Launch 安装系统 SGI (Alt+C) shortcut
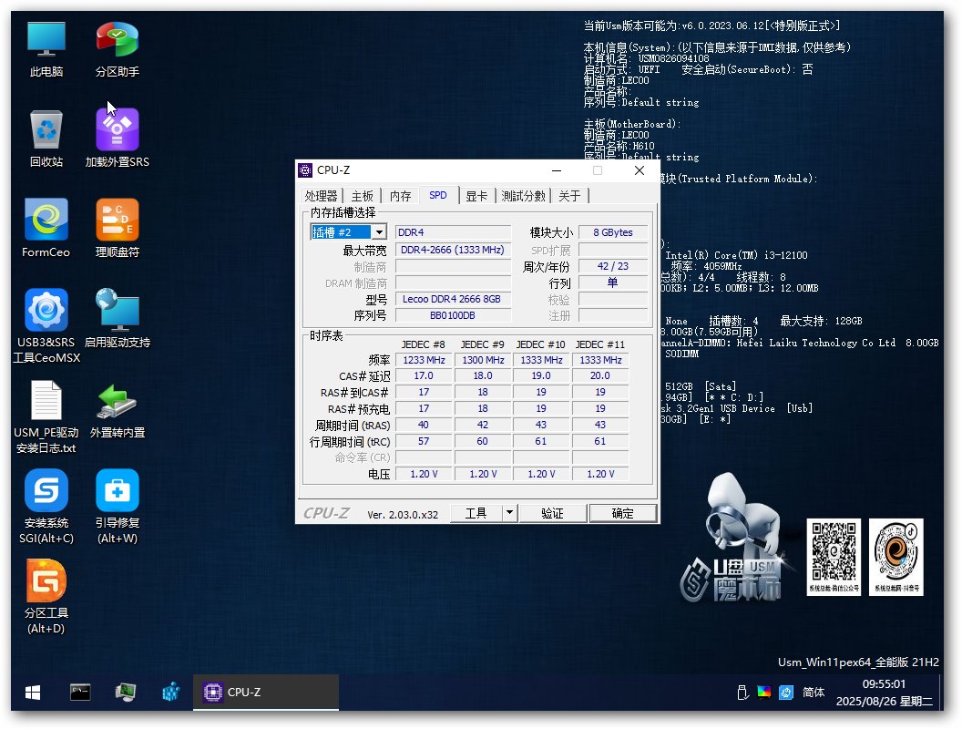The width and height of the screenshot is (962, 729). (46, 500)
